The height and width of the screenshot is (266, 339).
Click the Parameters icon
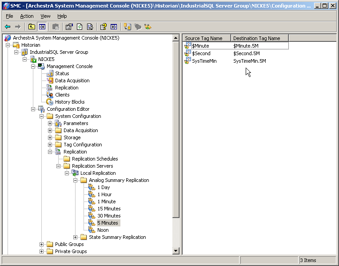coord(58,123)
